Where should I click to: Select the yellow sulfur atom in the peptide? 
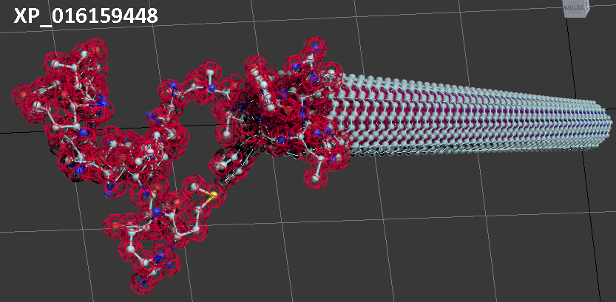213,195
